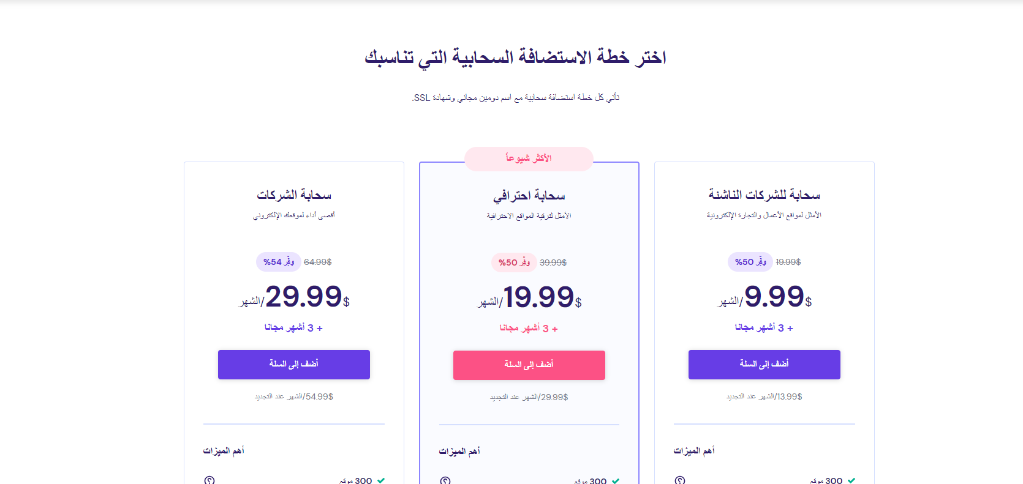1023x484 pixels.
Task: Click the $54.99 renewal price note
Action: click(x=294, y=397)
